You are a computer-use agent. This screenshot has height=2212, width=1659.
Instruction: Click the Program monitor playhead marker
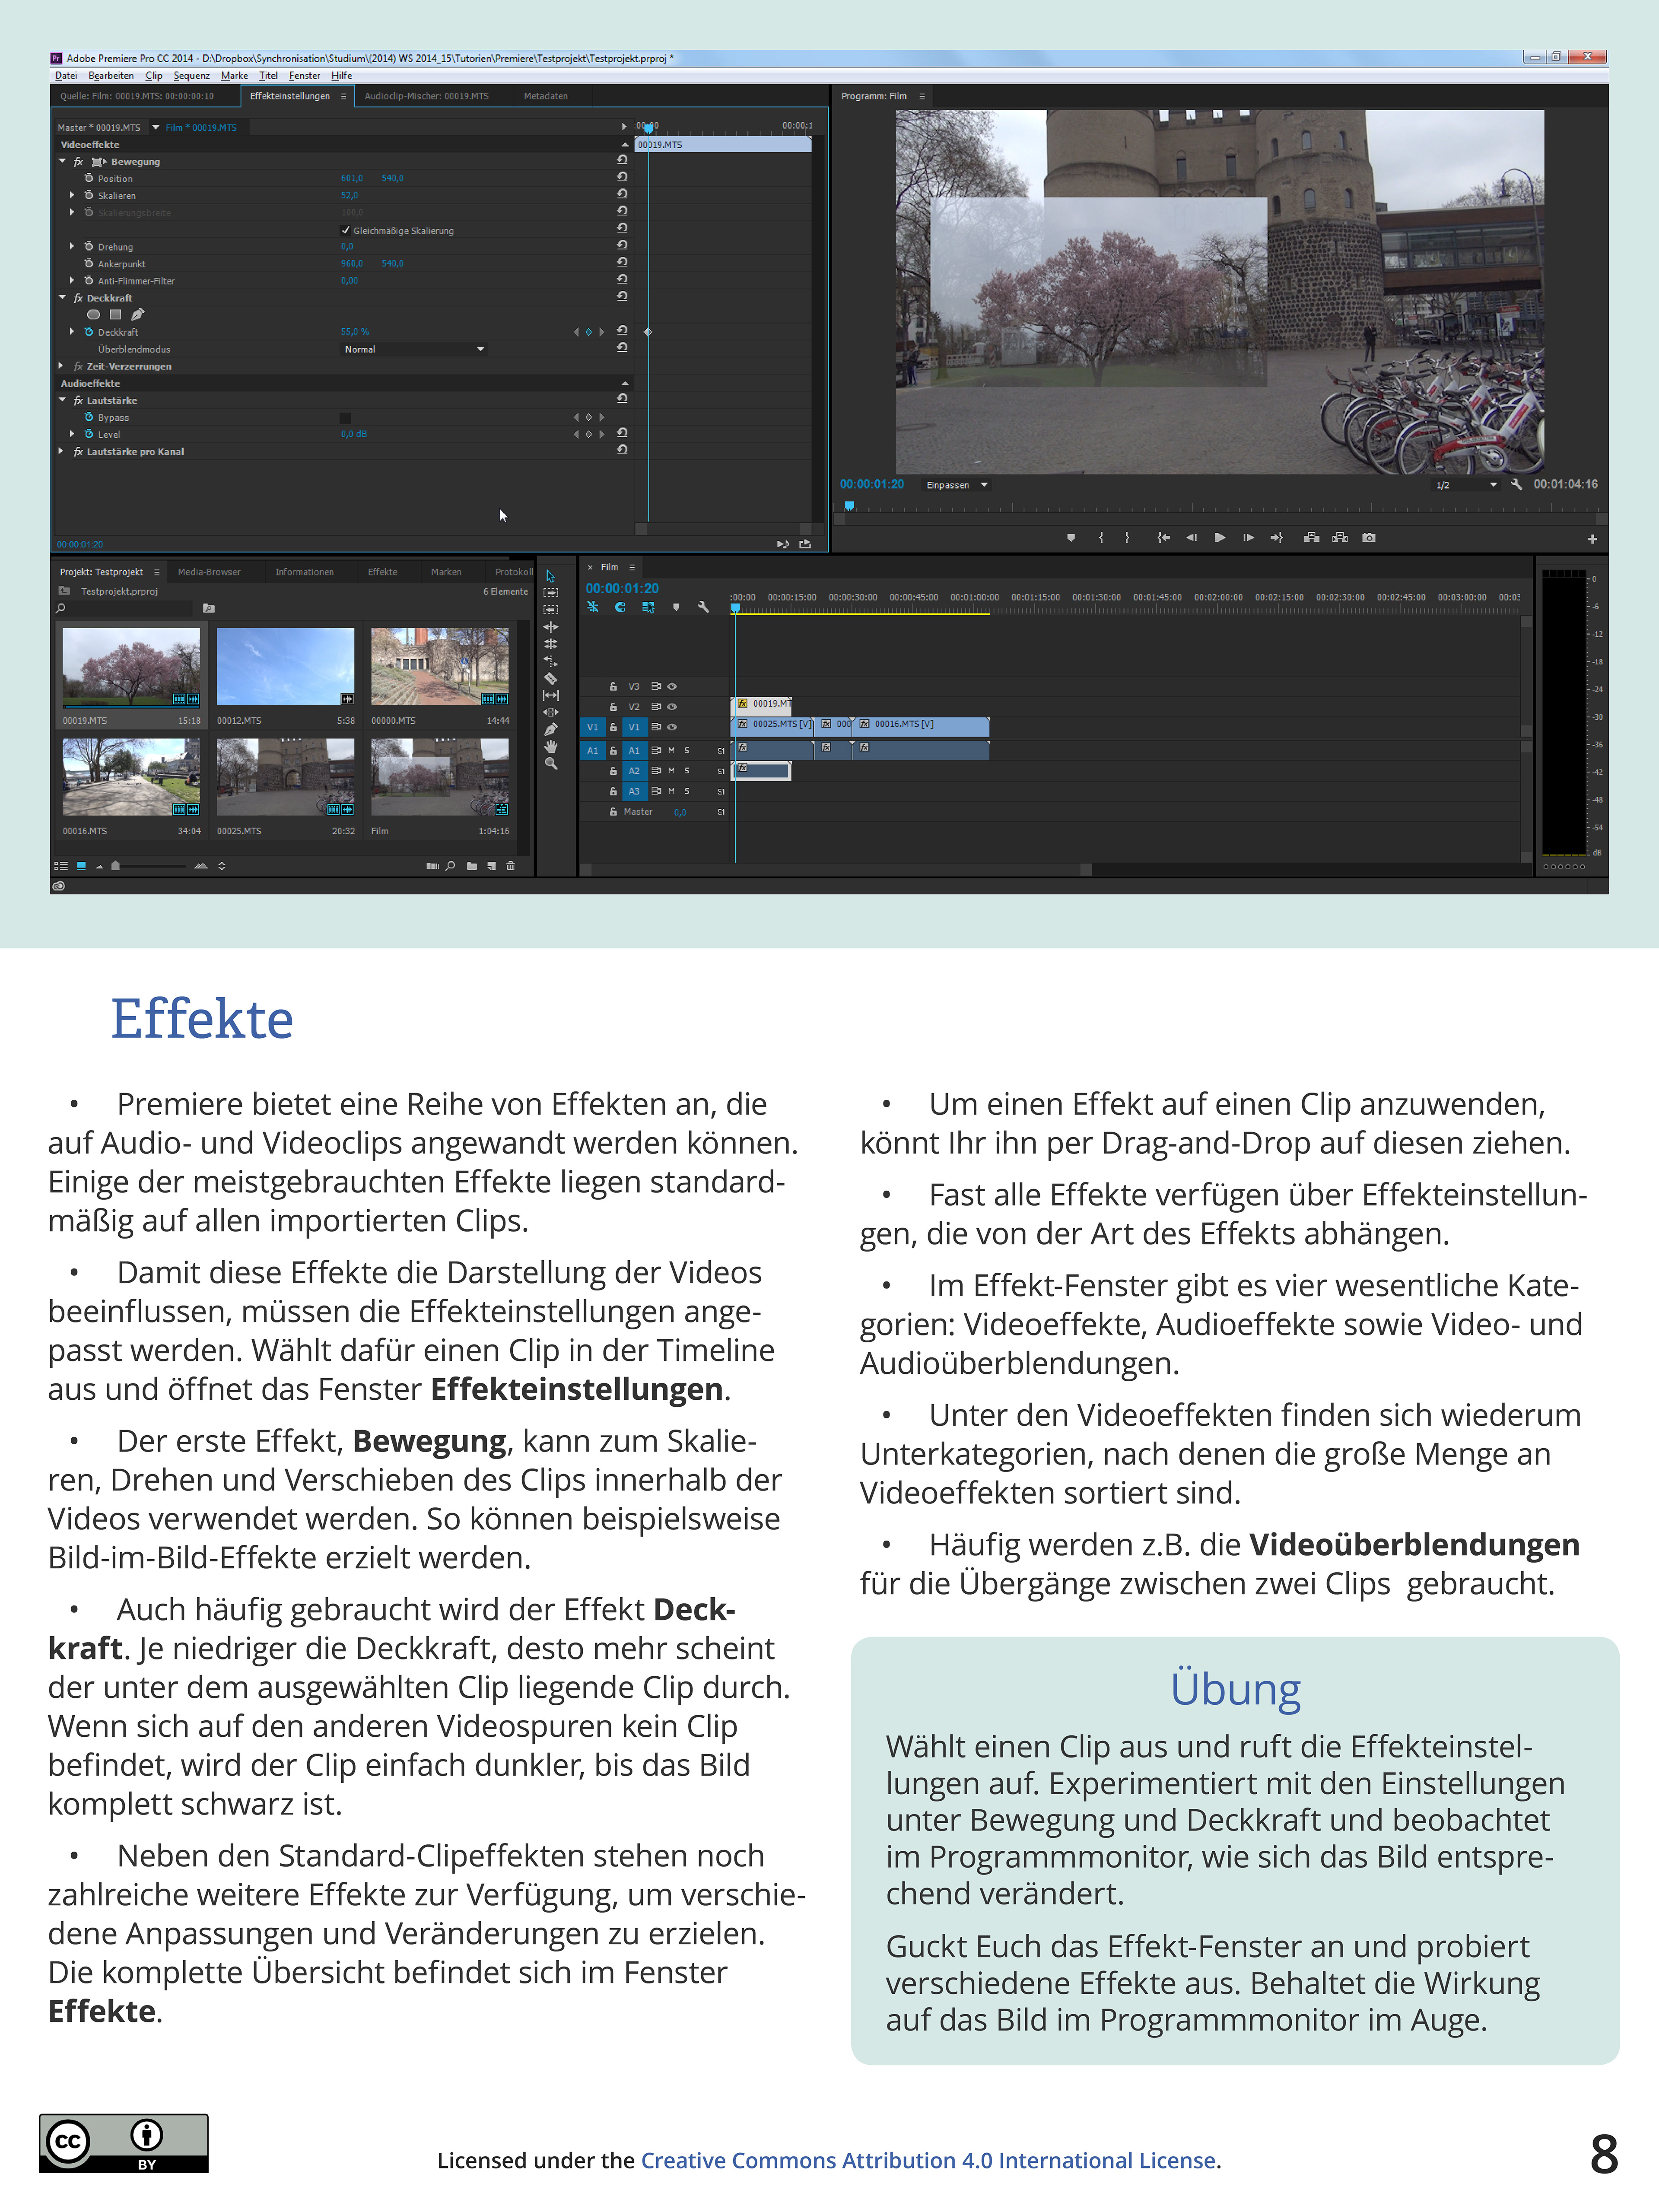(x=849, y=506)
